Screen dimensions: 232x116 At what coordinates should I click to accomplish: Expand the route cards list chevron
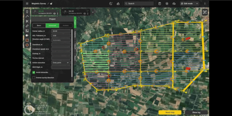pos(93,12)
